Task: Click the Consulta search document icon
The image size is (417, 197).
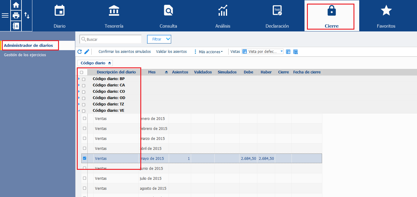Action: coord(168,11)
